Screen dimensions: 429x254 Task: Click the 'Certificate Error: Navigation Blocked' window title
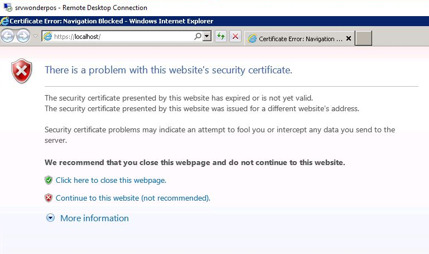coord(112,21)
